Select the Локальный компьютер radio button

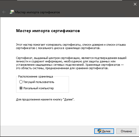21,88
